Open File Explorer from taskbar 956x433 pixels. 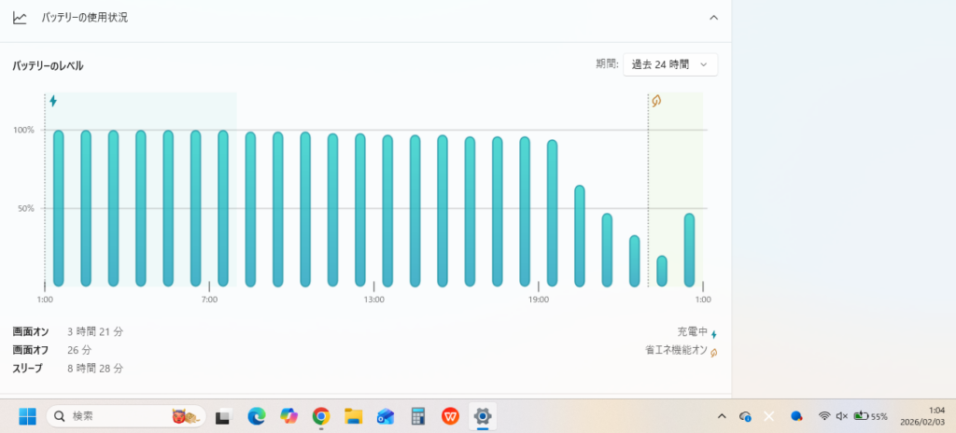coord(353,416)
